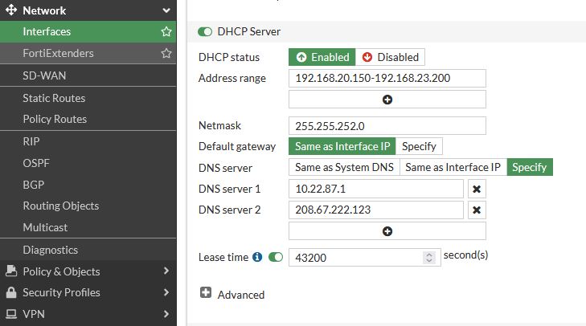This screenshot has width=586, height=326.
Task: Click the FortiExtenders star icon
Action: pos(166,54)
